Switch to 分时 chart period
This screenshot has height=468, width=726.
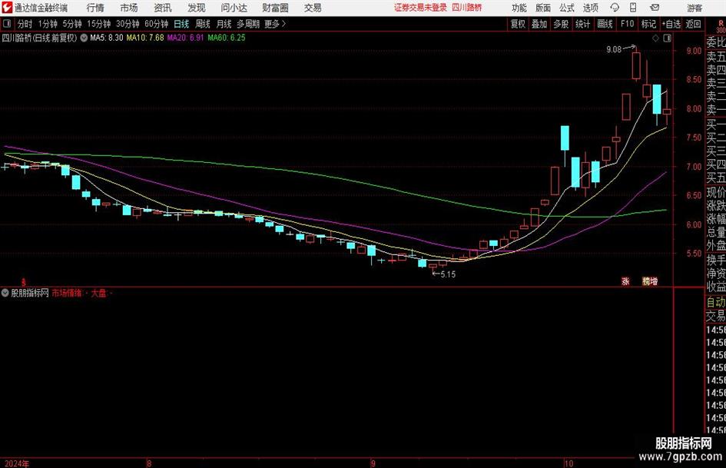pos(25,24)
